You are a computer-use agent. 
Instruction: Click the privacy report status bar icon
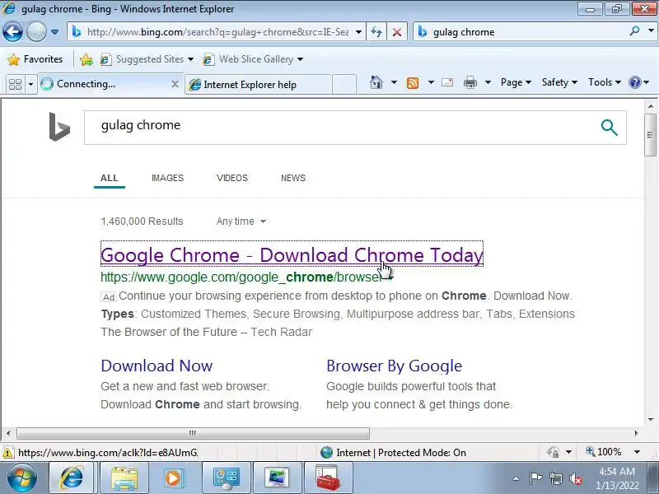553,452
